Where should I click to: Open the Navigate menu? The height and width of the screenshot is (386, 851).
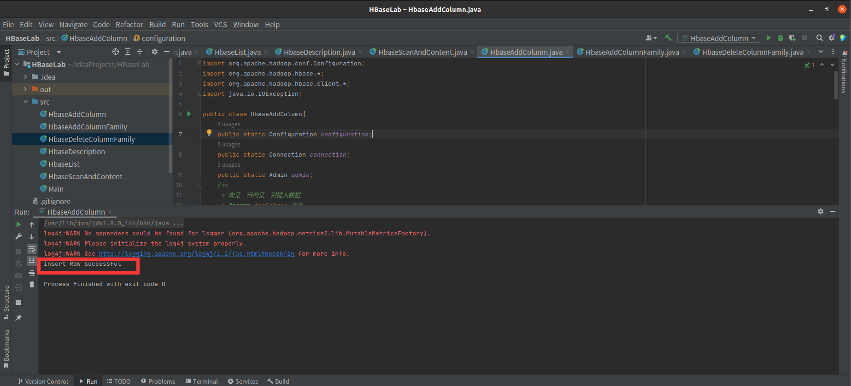click(x=73, y=24)
